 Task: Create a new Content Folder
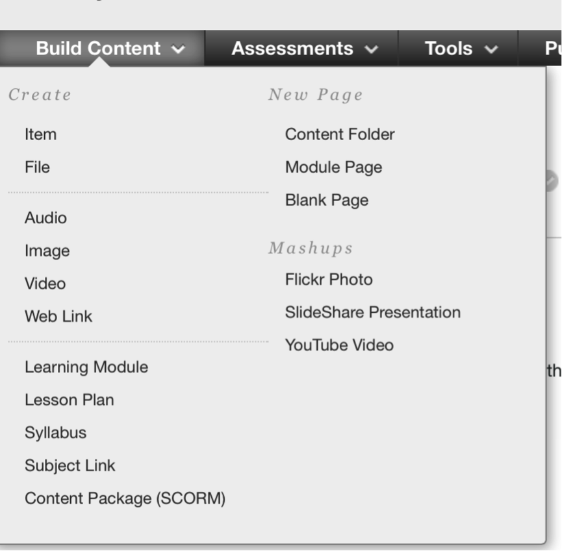pos(340,134)
